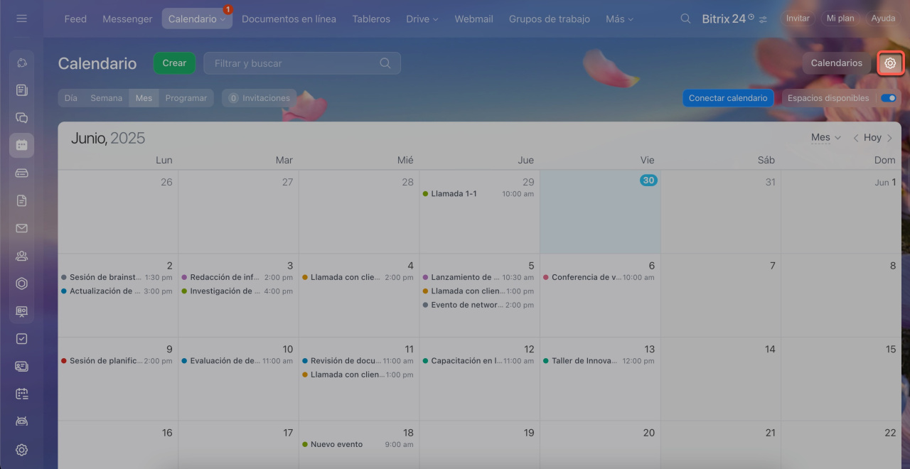Open the Conferencia de v... event
910x469 pixels.
point(599,277)
